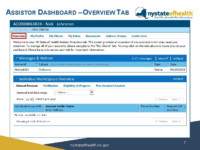Toggle Messages & Notices header triangle
Viewport: 200px width, 150px height.
point(17,58)
